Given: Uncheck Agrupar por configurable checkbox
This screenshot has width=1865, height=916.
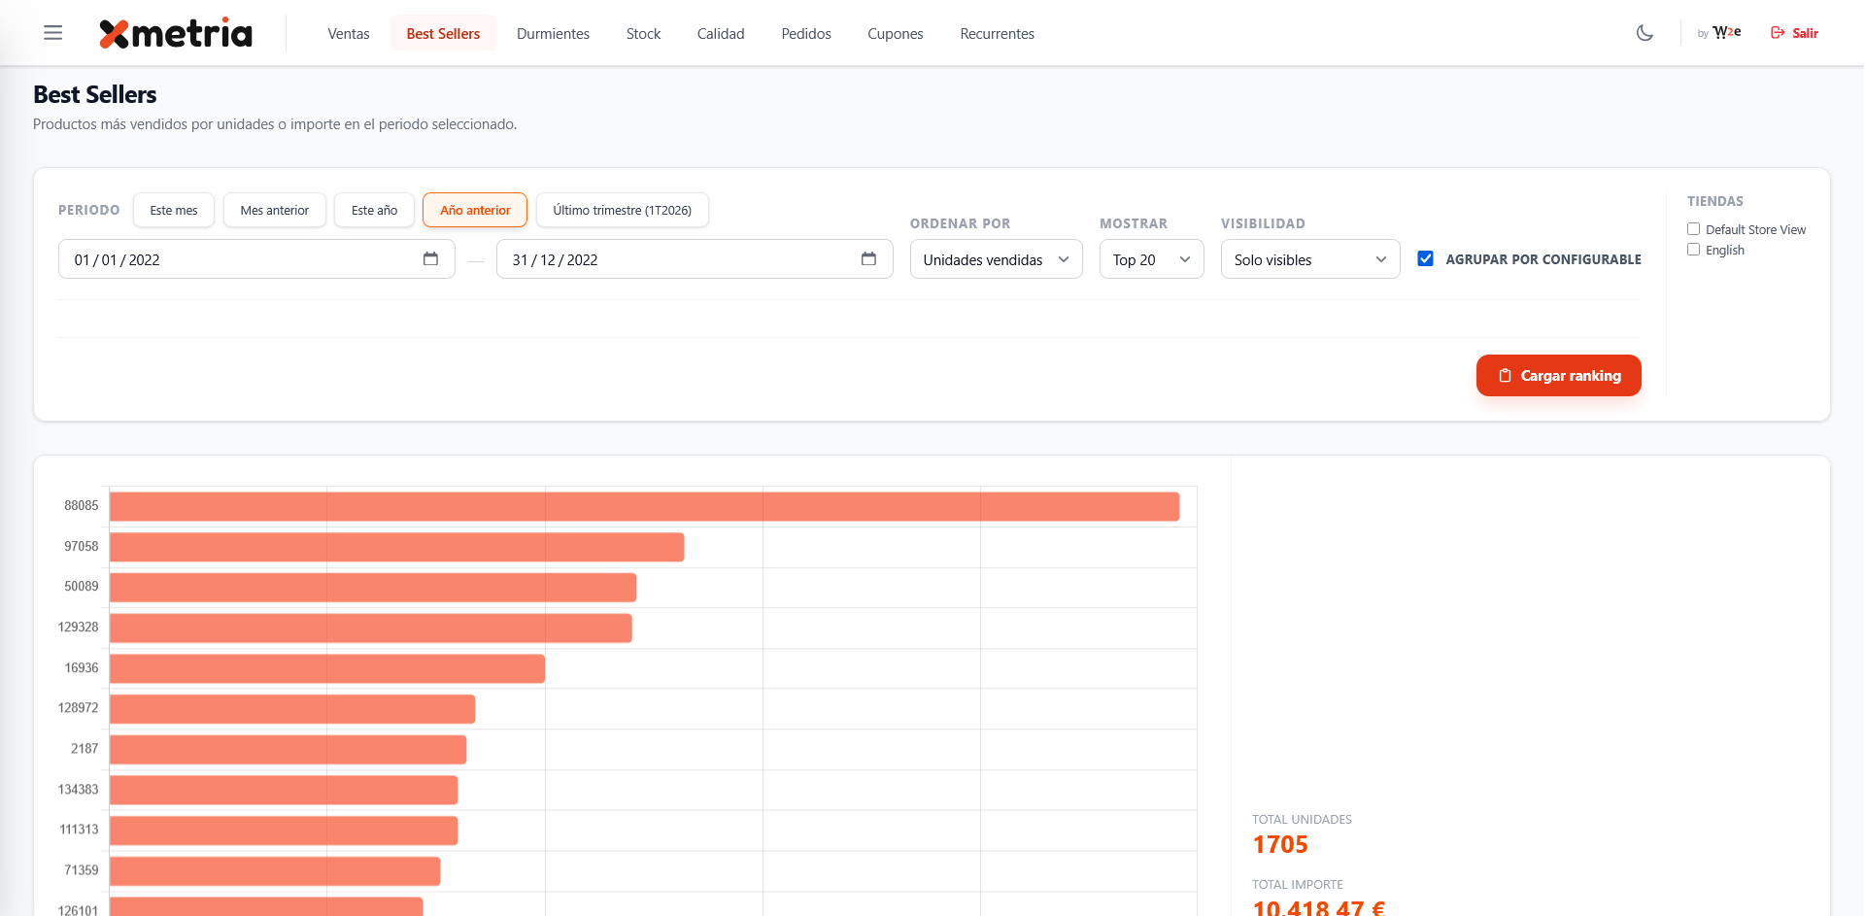Looking at the screenshot, I should 1425,258.
